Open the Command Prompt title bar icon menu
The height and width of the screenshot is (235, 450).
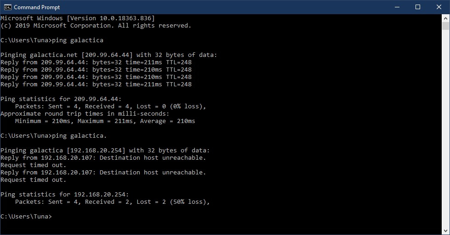(x=8, y=7)
